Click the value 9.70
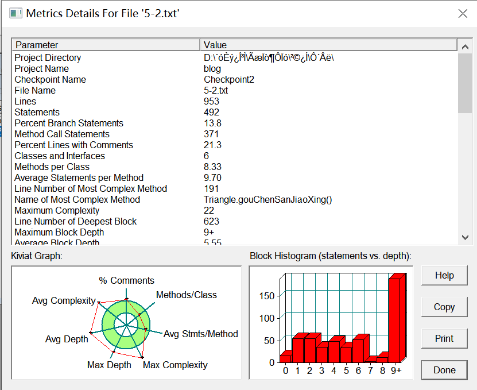477x390 pixels. 212,177
